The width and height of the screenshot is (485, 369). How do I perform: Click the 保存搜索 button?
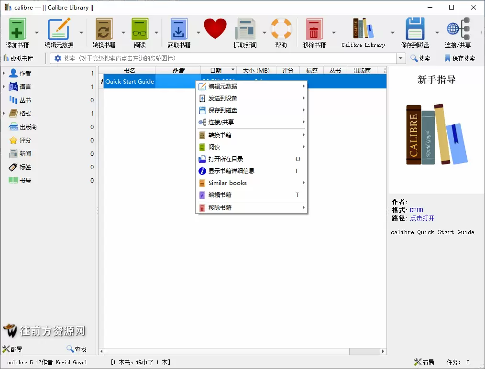pyautogui.click(x=460, y=58)
